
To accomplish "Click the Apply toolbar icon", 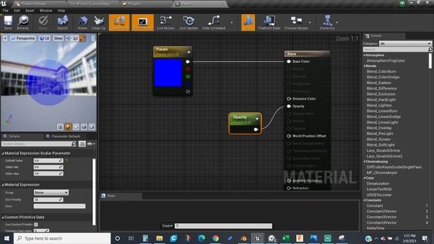I will pyautogui.click(x=43, y=22).
